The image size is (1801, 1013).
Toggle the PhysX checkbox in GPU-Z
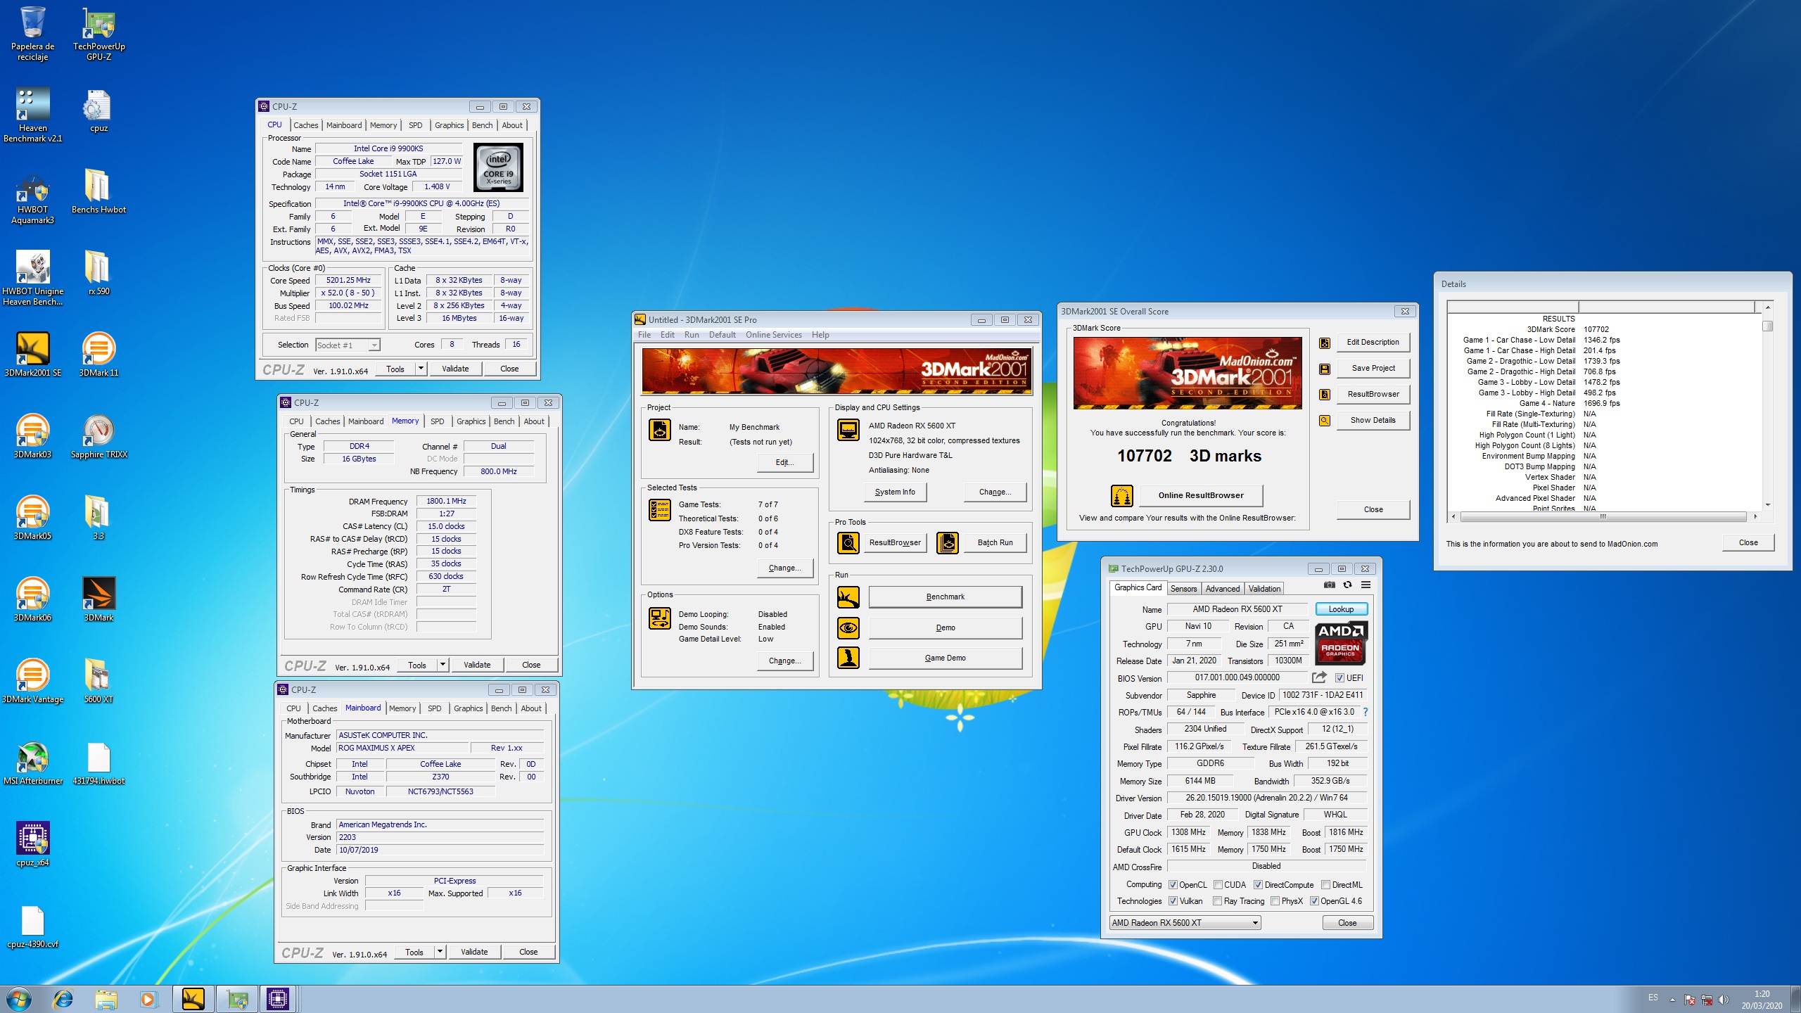coord(1275,901)
